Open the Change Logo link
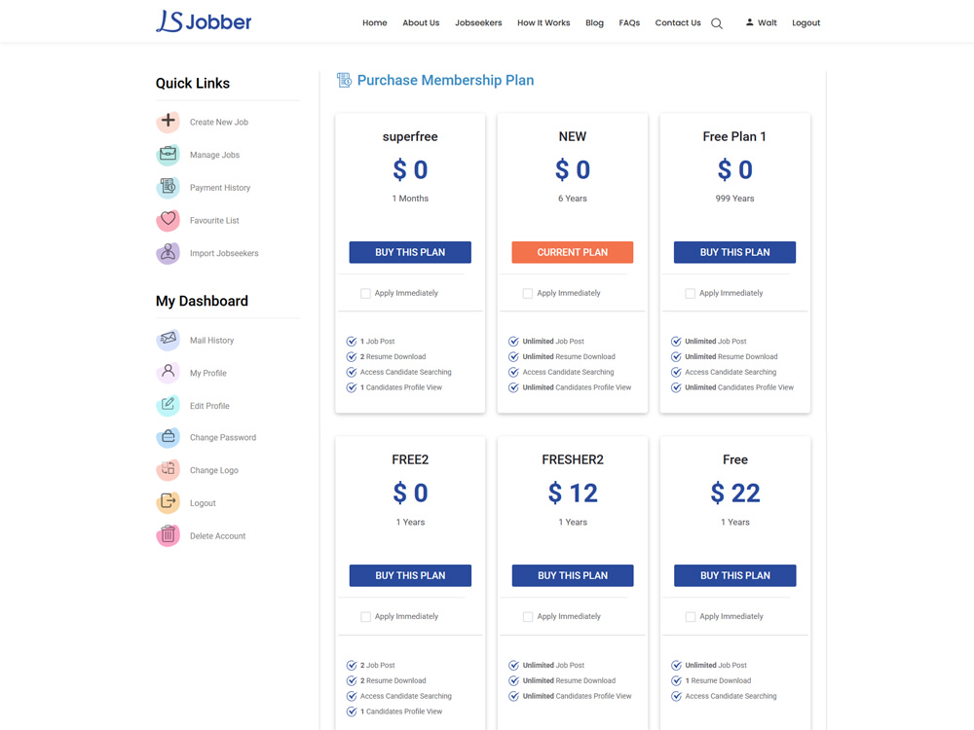Image resolution: width=974 pixels, height=730 pixels. coord(213,470)
